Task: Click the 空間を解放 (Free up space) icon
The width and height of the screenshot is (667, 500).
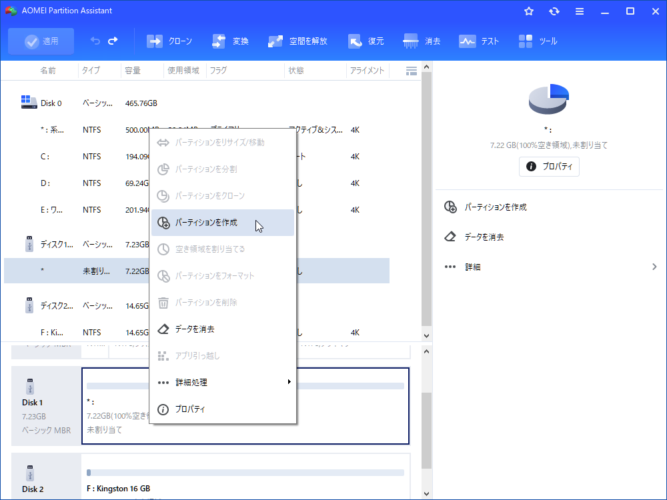Action: (275, 41)
